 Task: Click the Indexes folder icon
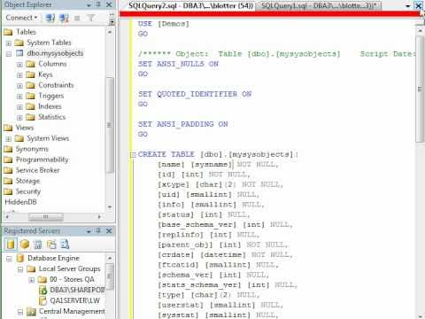point(30,106)
